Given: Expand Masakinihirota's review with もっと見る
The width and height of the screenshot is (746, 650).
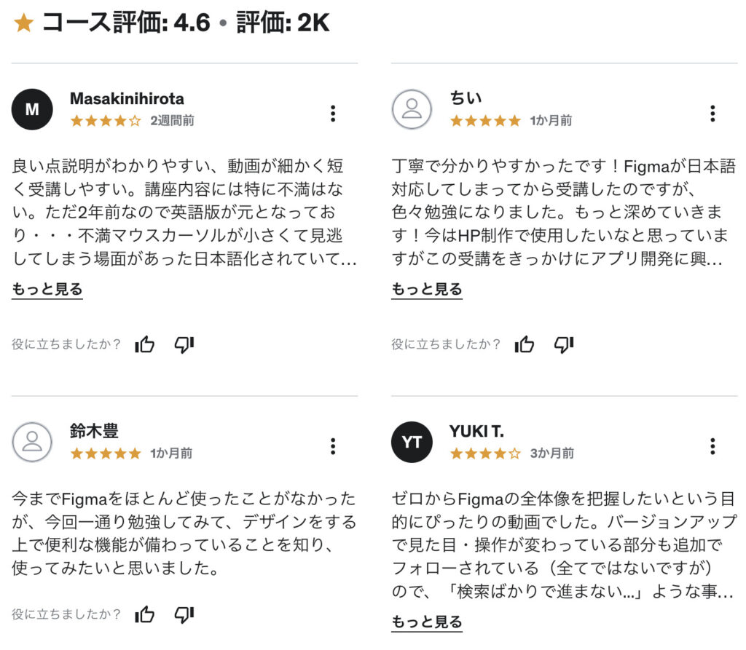Looking at the screenshot, I should point(47,289).
